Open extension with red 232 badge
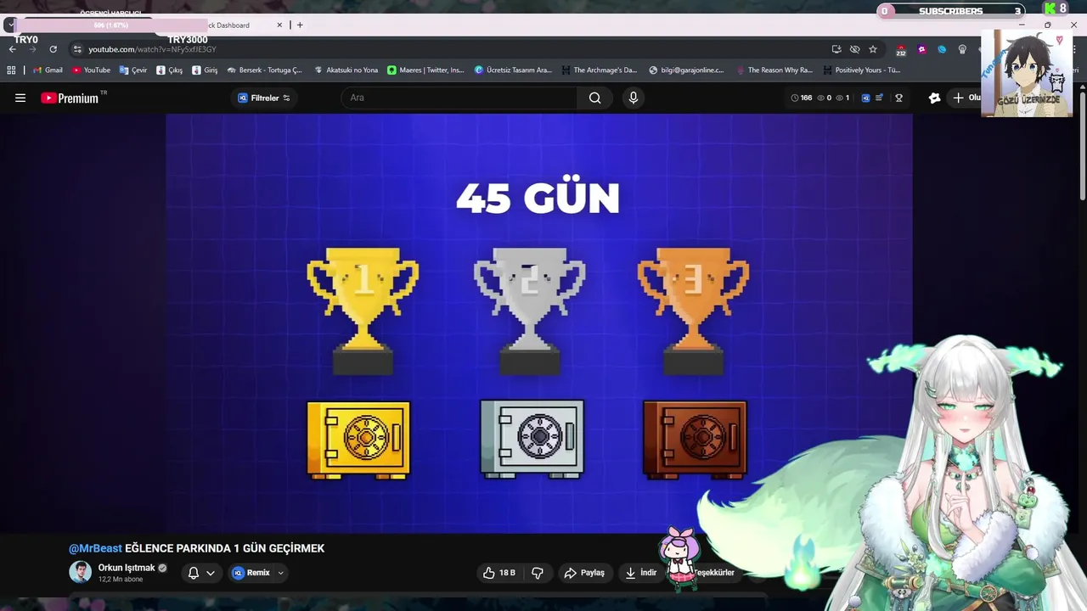 tap(901, 50)
